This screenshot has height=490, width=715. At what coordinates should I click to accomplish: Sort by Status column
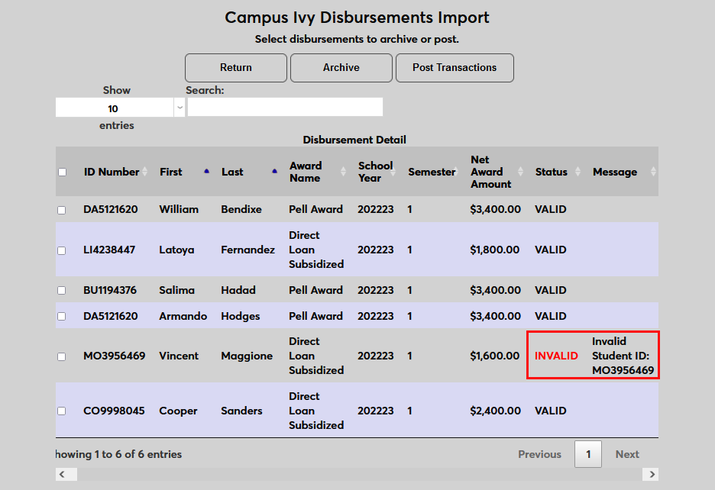click(552, 172)
